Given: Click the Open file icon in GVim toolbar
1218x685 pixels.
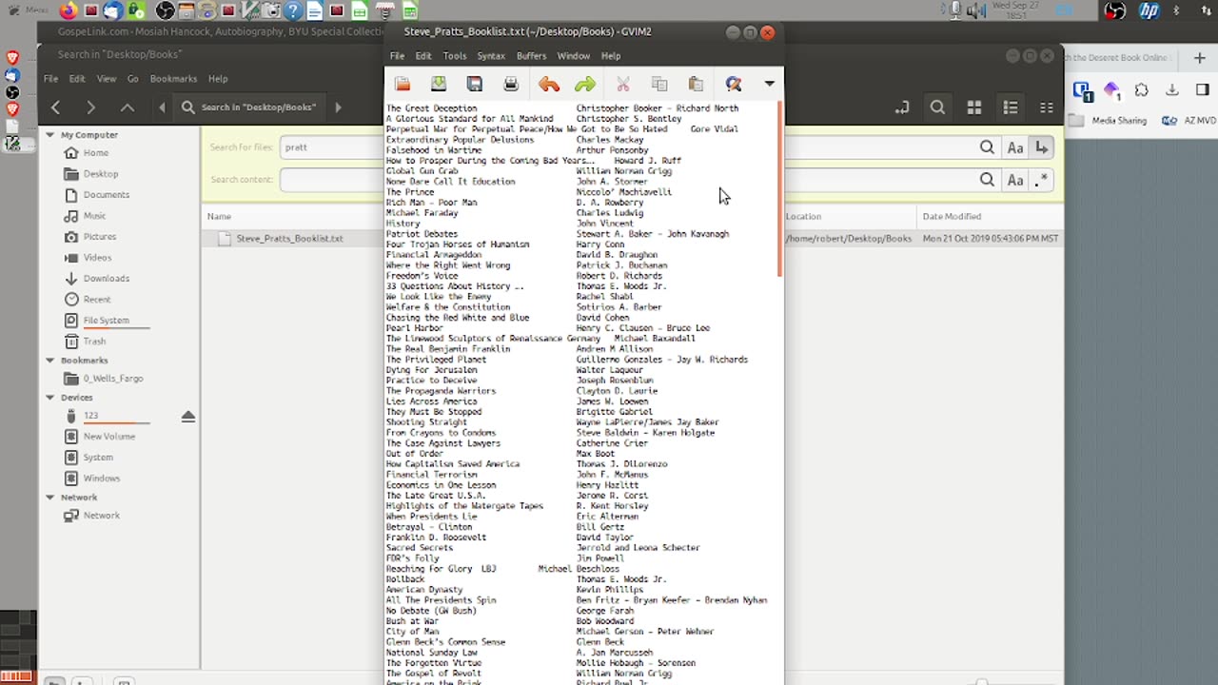Looking at the screenshot, I should [x=403, y=85].
